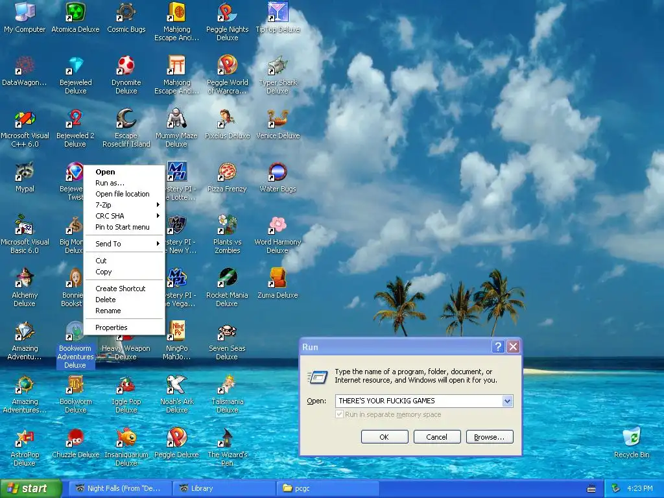Choose Copy in the context menu
This screenshot has width=664, height=498.
pyautogui.click(x=124, y=272)
